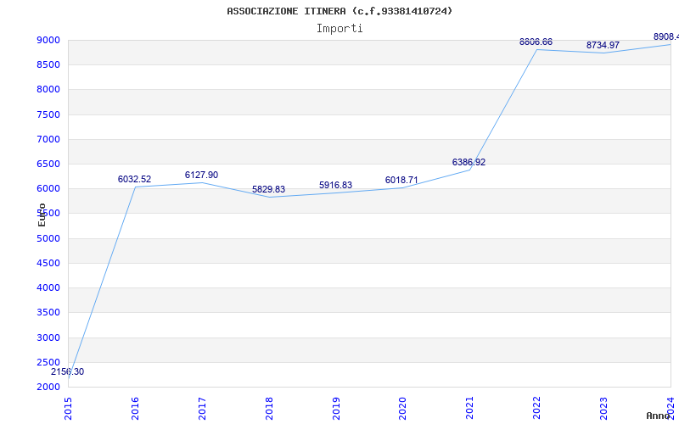Select the data label 6018.71

click(401, 180)
